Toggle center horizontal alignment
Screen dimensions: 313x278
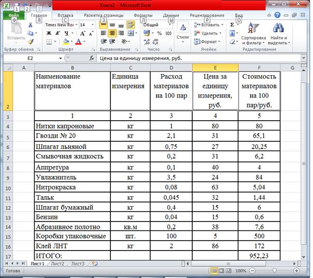pos(112,33)
